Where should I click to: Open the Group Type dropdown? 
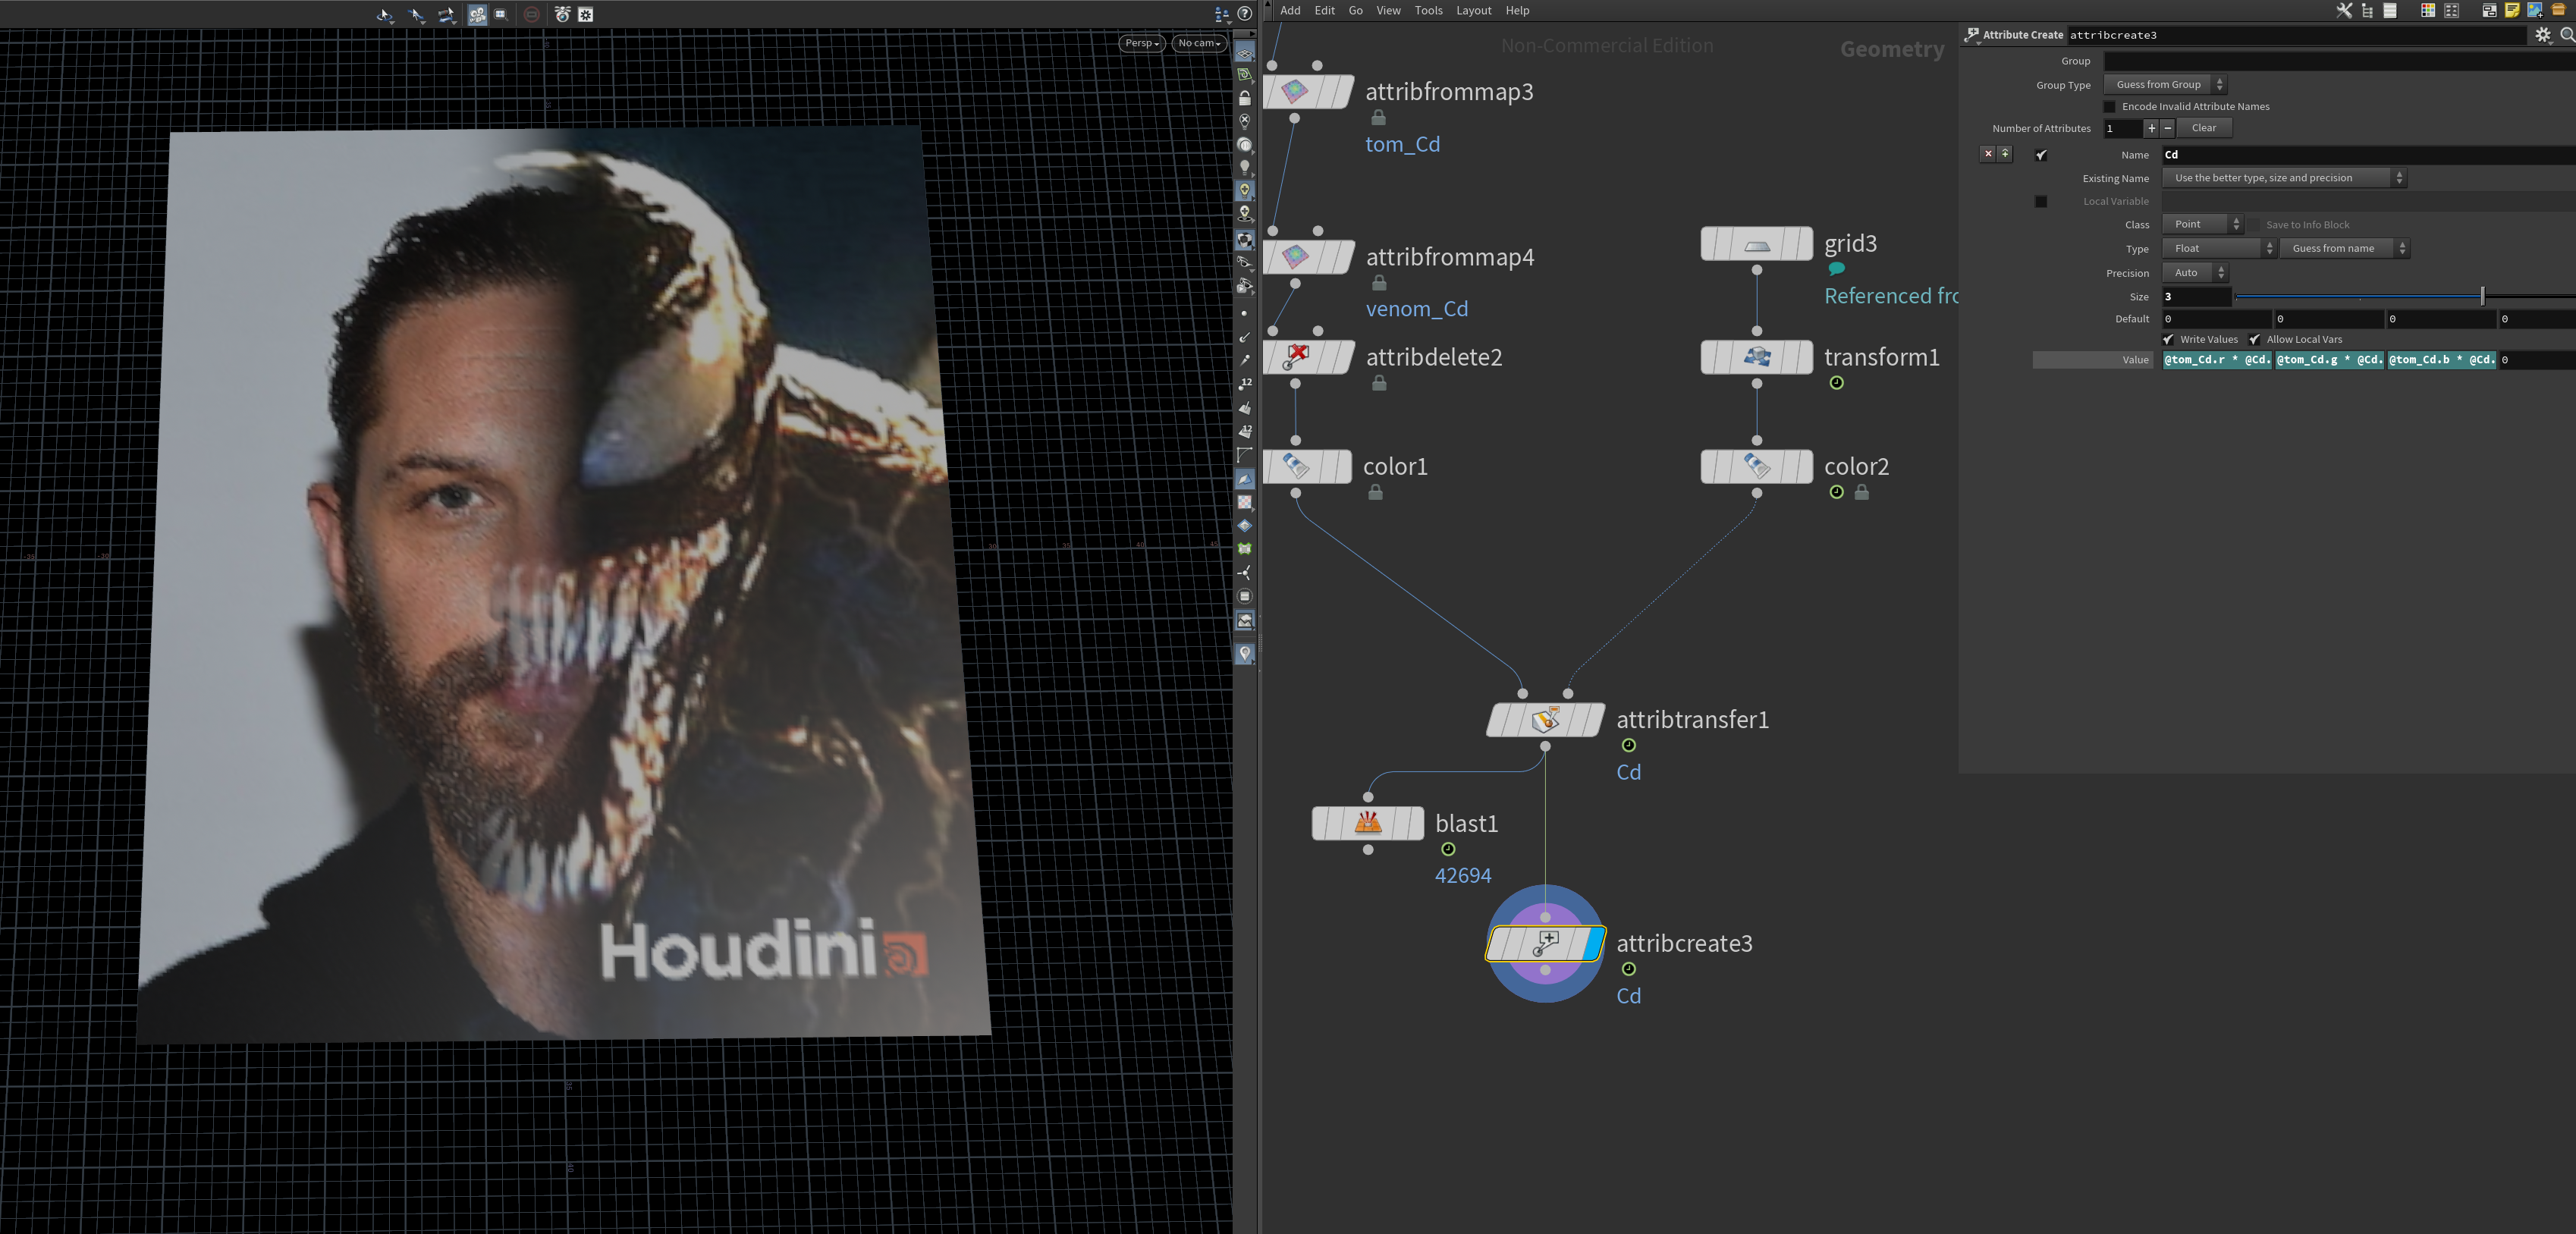pyautogui.click(x=2164, y=84)
